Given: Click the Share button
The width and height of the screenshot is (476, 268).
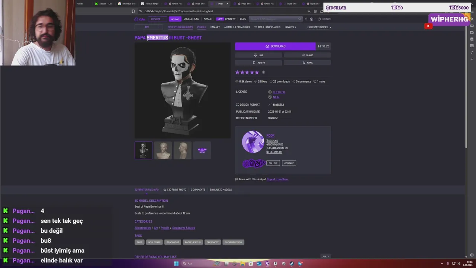Looking at the screenshot, I should tap(307, 55).
